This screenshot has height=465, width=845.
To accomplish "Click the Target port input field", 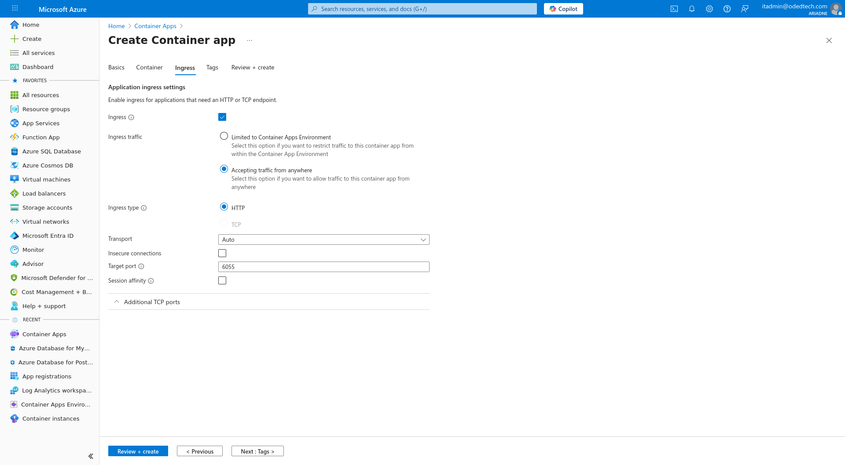I will pos(324,267).
